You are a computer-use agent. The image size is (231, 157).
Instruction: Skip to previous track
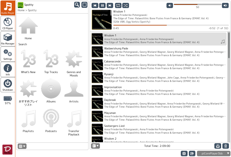click(x=95, y=6)
